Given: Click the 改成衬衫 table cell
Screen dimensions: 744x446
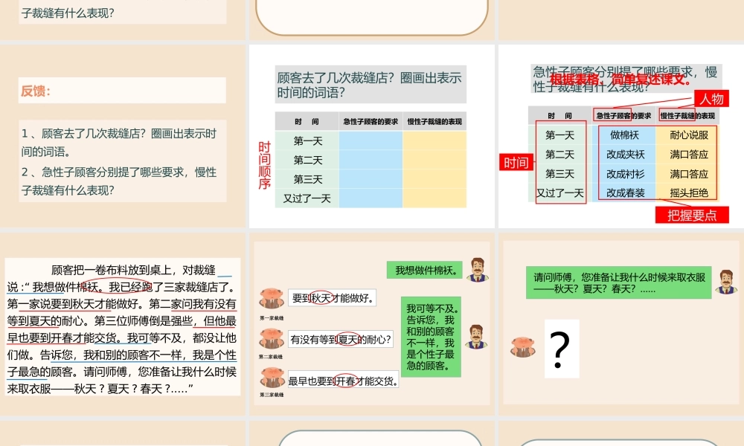Looking at the screenshot, I should point(626,174).
